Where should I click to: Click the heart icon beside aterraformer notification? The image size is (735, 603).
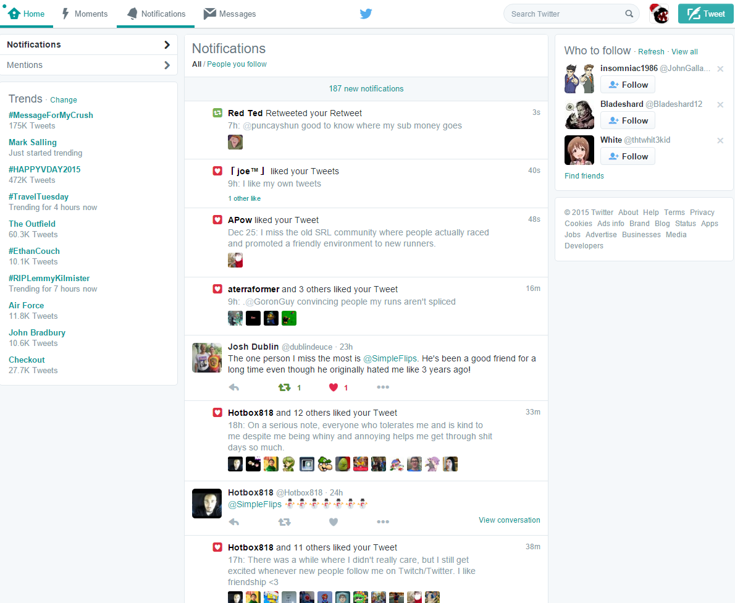click(217, 289)
